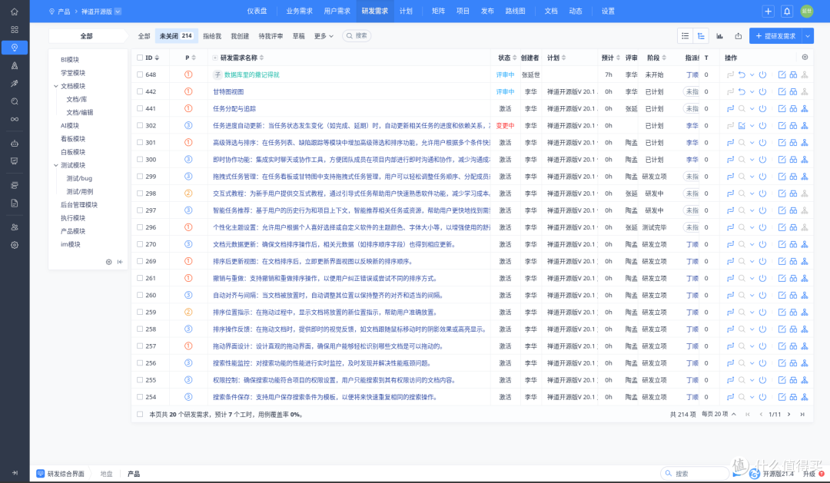Open the 禅道开源版 product dropdown

(x=101, y=11)
